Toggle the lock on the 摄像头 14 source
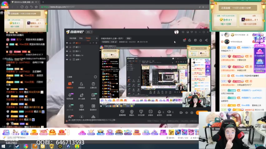 click(x=70, y=55)
